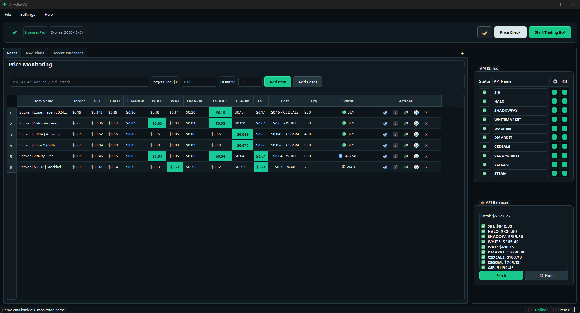This screenshot has width=580, height=313.
Task: Toggle DMARKET balance checkbox in API Balances
Action: (483, 252)
